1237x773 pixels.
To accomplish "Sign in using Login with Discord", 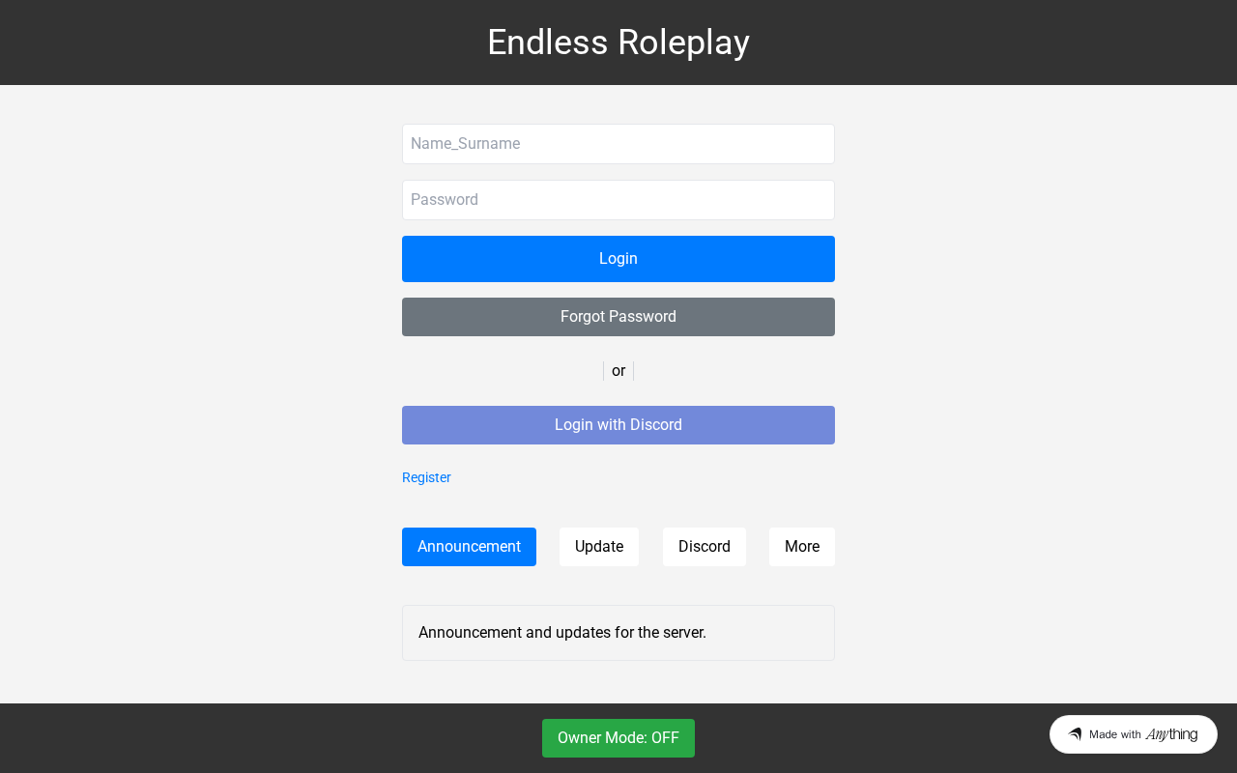I will click(618, 425).
